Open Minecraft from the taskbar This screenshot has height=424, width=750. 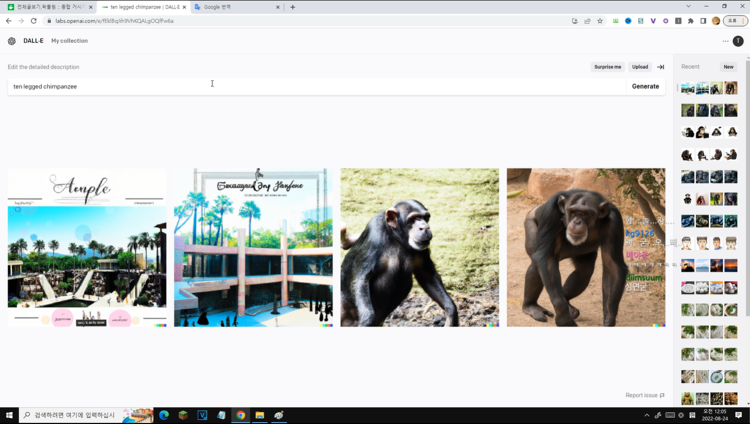point(183,415)
